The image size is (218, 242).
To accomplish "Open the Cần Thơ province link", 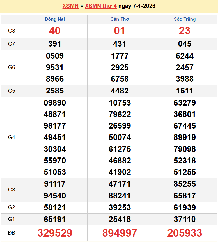I will 120,19.
